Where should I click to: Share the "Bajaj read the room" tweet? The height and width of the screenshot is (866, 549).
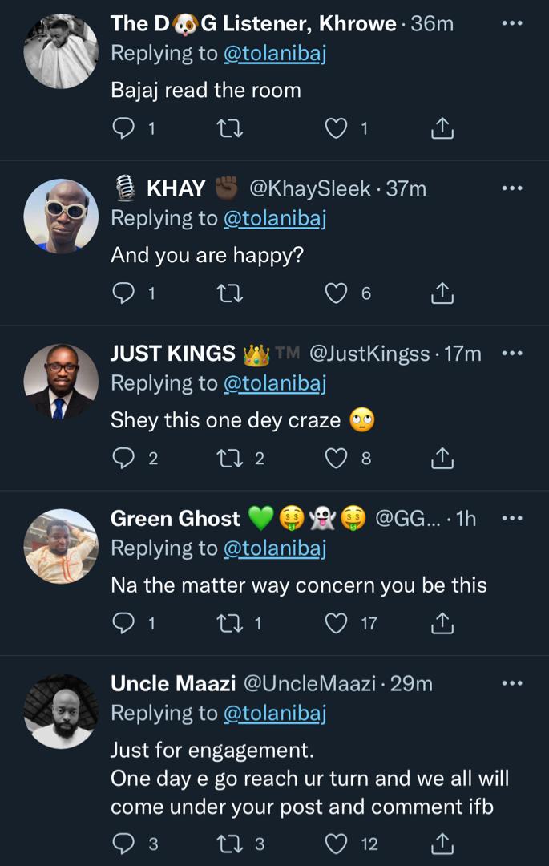(x=442, y=128)
